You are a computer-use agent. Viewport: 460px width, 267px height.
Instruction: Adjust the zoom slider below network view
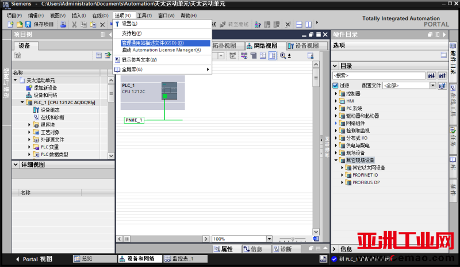(x=293, y=239)
